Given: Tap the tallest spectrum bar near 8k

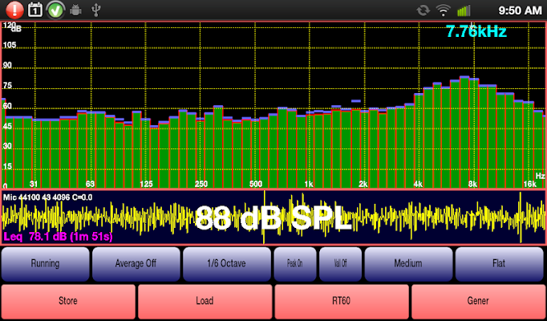Looking at the screenshot, I should 464,132.
